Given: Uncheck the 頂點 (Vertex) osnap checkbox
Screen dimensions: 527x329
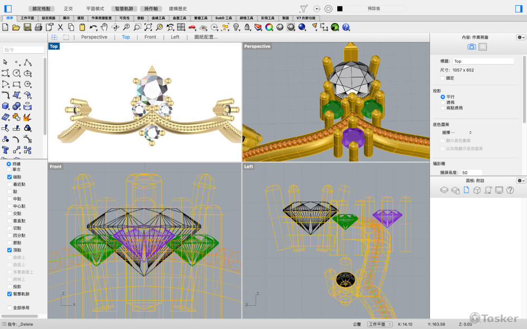Looking at the screenshot, I should tap(9, 250).
